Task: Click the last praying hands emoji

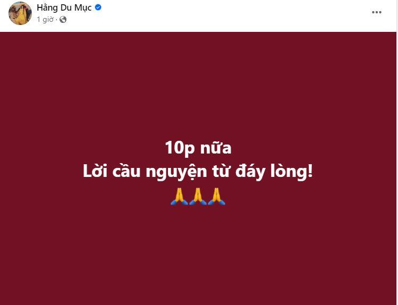Action: 216,197
